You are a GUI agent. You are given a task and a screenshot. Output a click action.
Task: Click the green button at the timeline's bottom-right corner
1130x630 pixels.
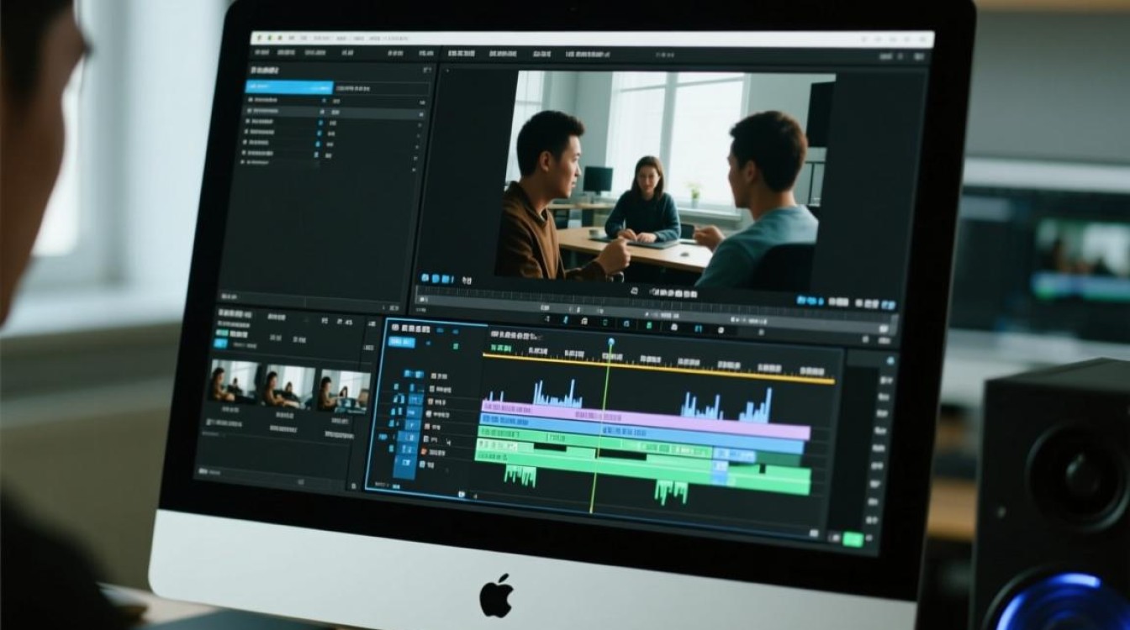click(853, 539)
